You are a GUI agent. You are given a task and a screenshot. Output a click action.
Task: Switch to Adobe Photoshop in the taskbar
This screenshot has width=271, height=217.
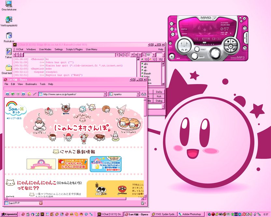pyautogui.click(x=191, y=214)
